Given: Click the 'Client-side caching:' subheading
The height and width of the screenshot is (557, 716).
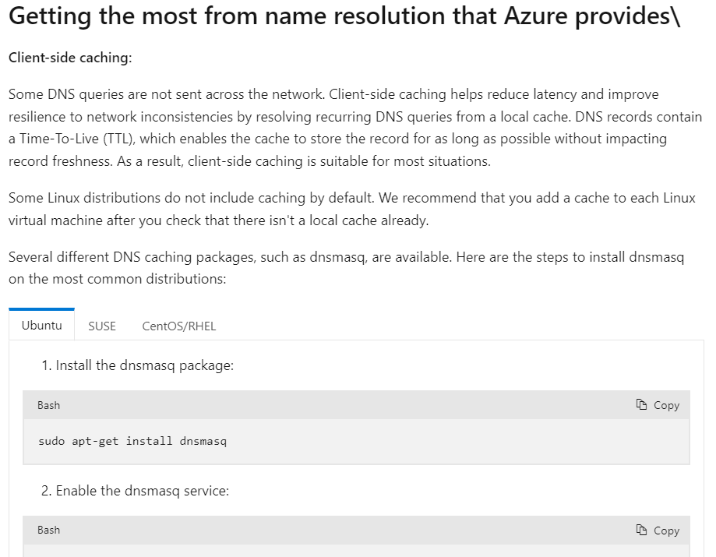Looking at the screenshot, I should (70, 58).
